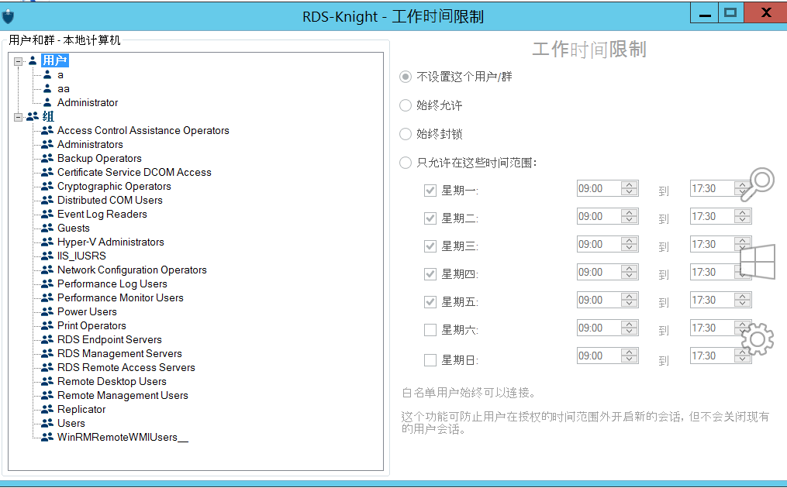The width and height of the screenshot is (787, 488).
Task: Select the 组 root node label
Action: tap(48, 116)
